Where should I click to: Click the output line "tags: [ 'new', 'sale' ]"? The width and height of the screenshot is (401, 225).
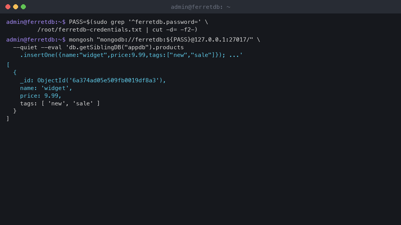tap(60, 104)
